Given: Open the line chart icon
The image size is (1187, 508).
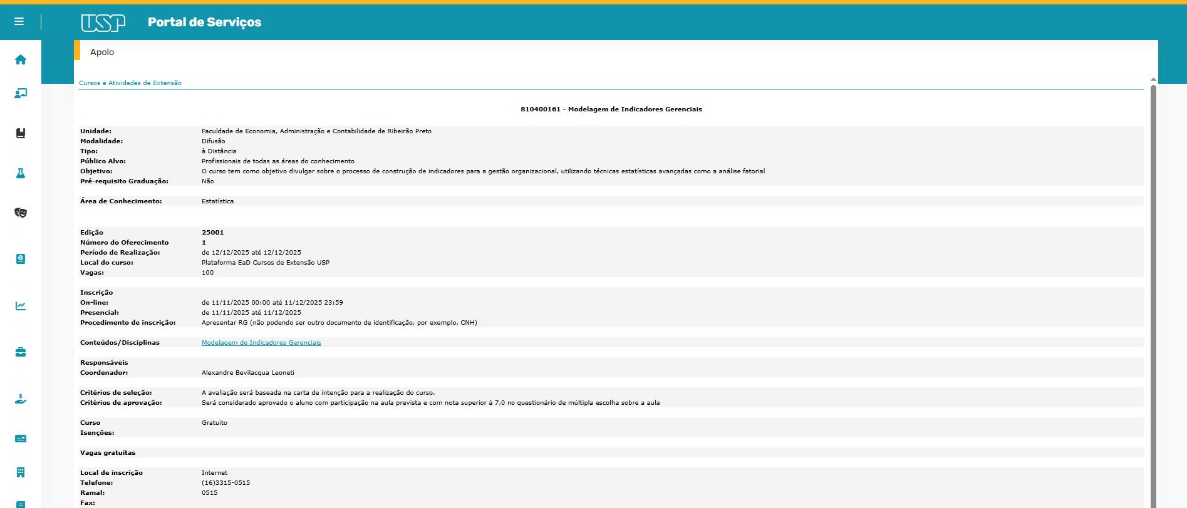Looking at the screenshot, I should [21, 306].
